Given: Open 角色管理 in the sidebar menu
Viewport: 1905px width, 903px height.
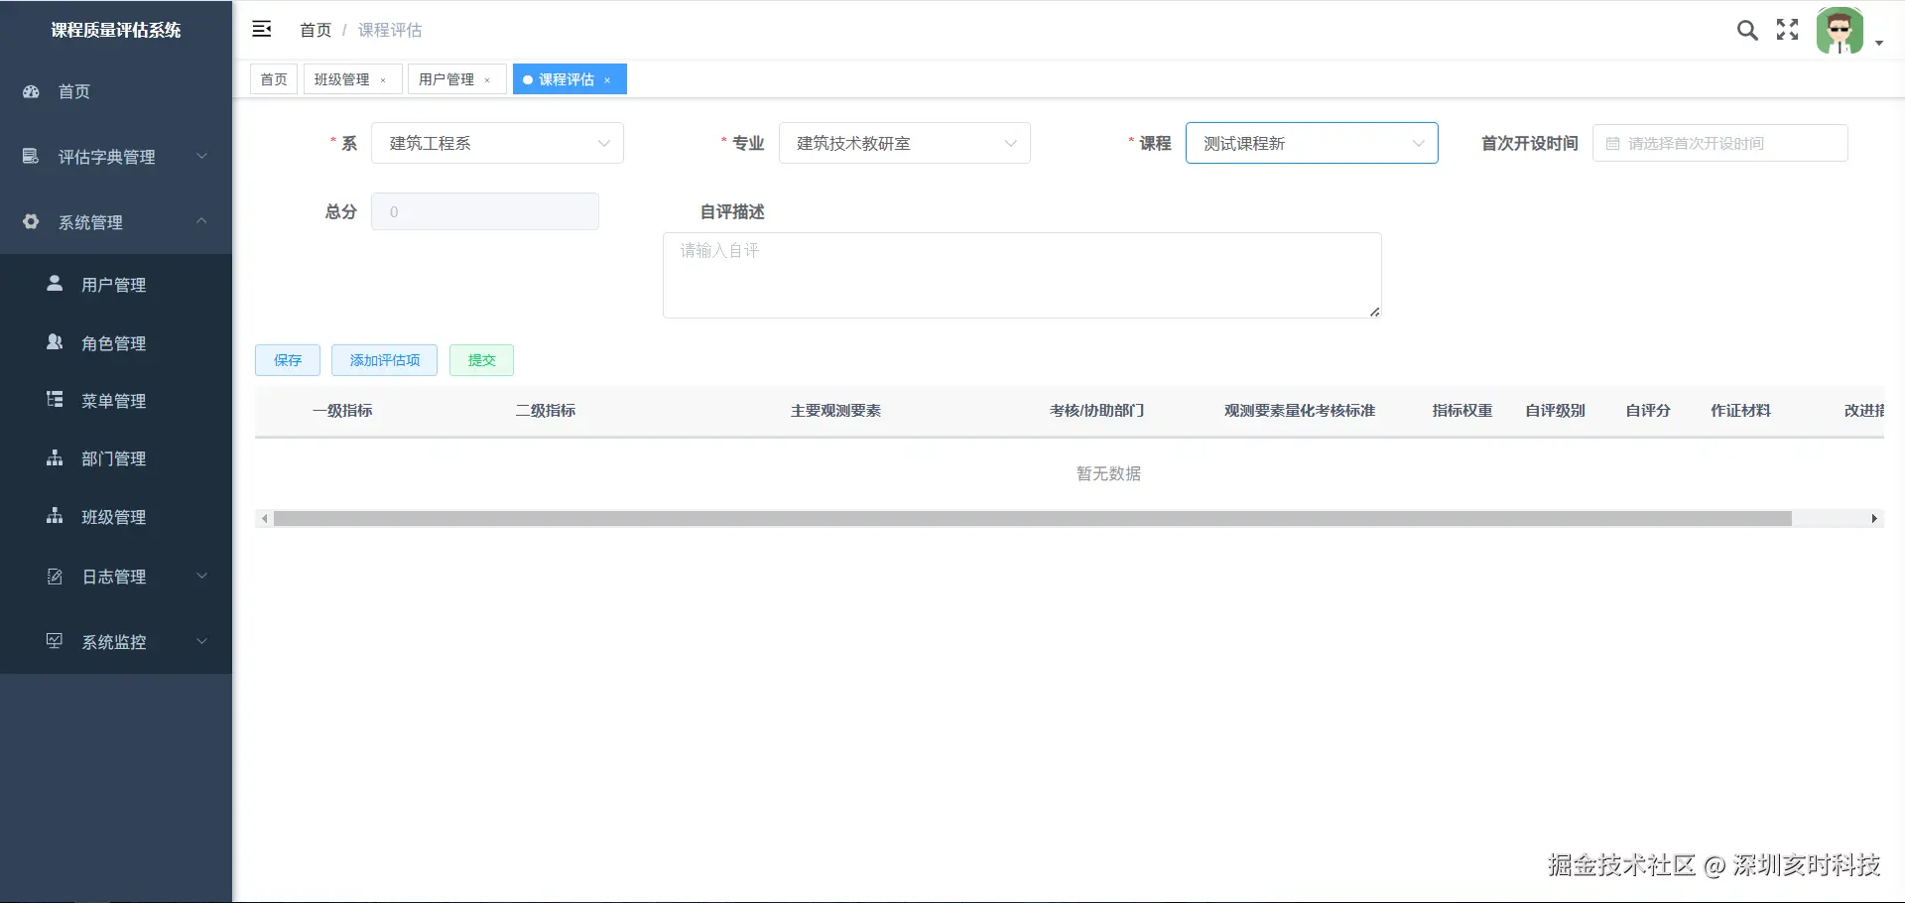Looking at the screenshot, I should pyautogui.click(x=116, y=343).
